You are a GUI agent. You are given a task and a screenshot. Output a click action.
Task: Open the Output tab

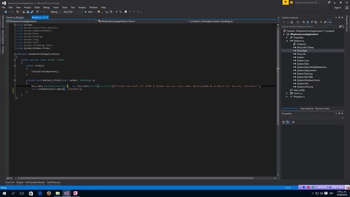click(x=20, y=182)
